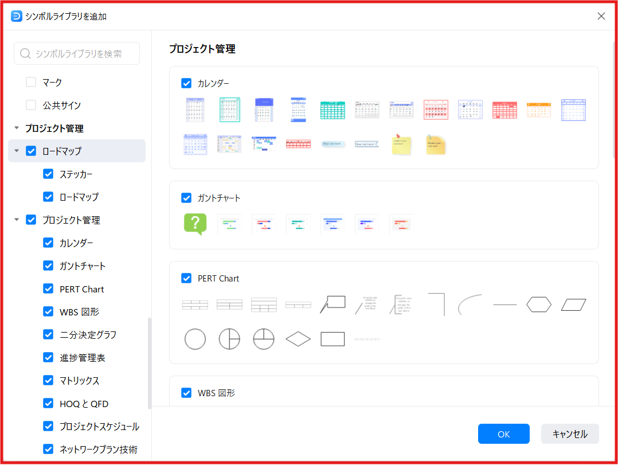The image size is (618, 465).
Task: Select the parallelogram shape in PERT Chart section
Action: pyautogui.click(x=573, y=304)
